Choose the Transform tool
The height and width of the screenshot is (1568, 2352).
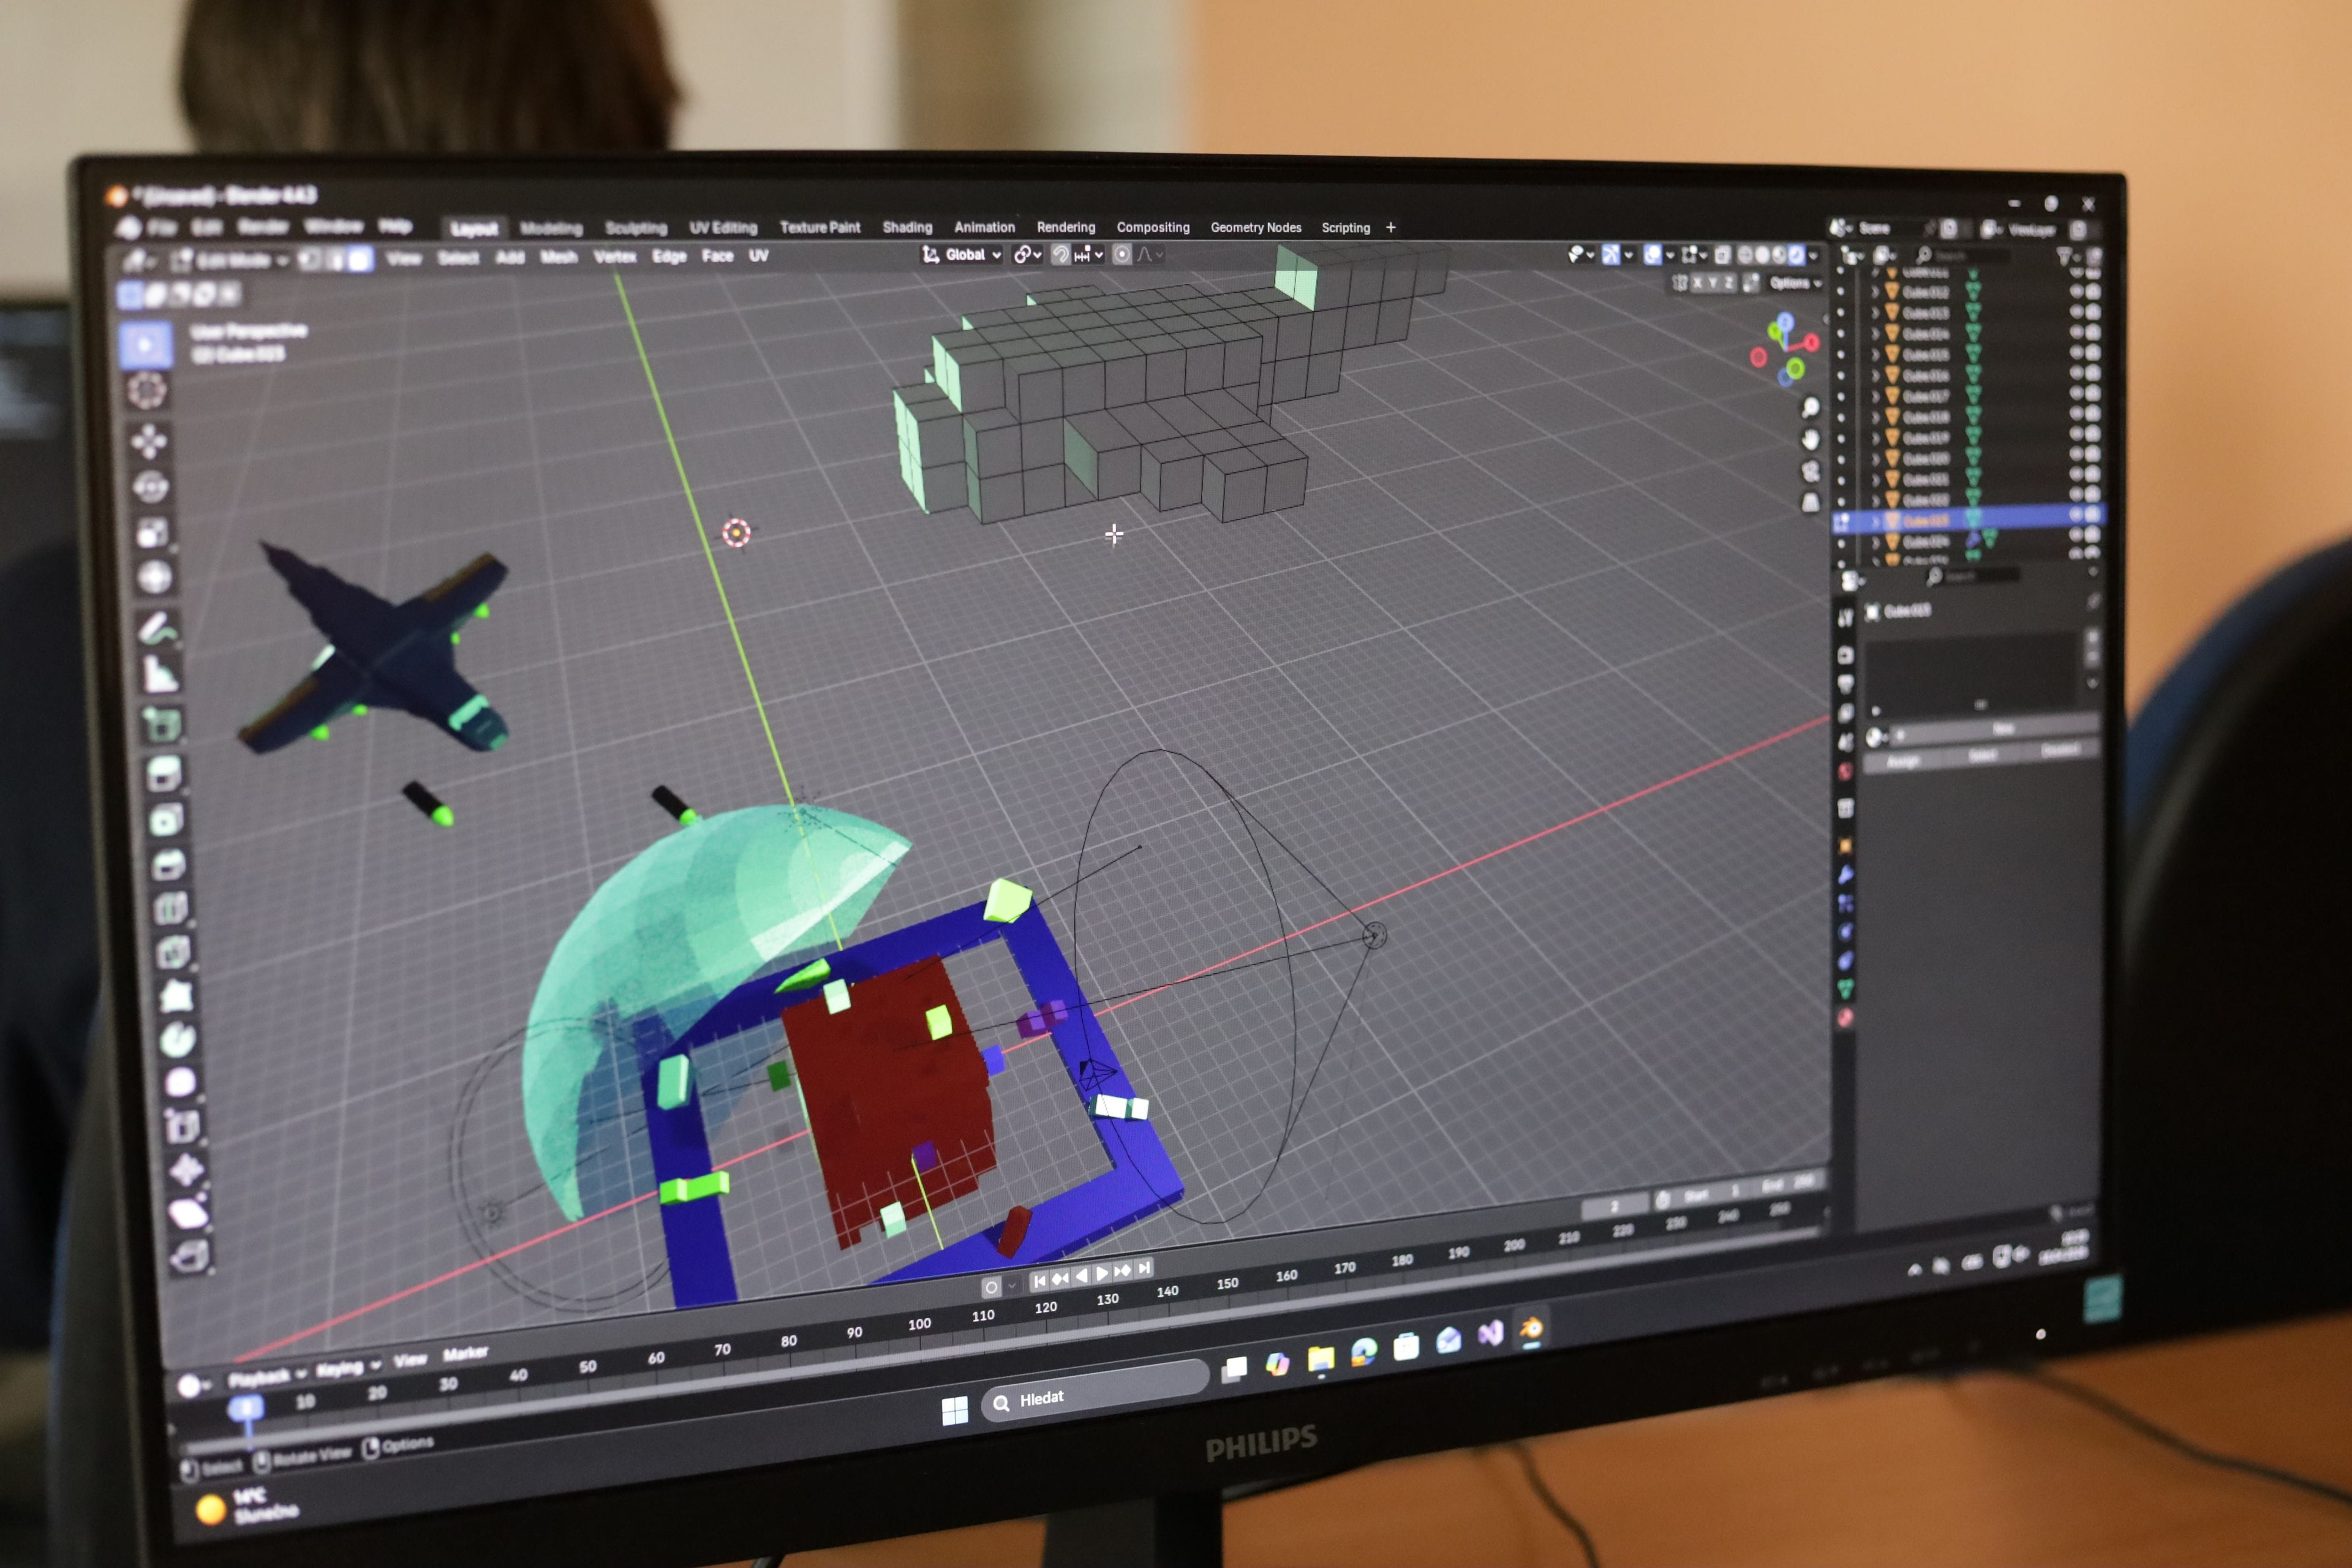pyautogui.click(x=154, y=577)
